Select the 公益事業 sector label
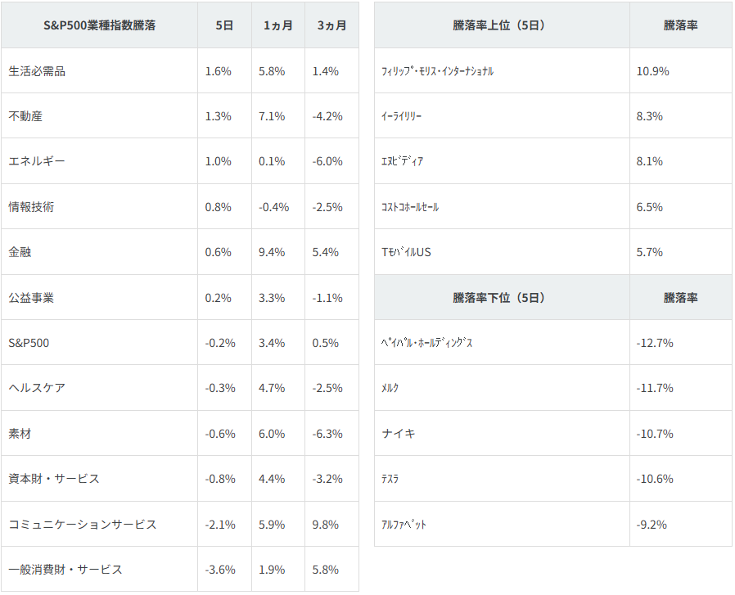Viewport: 735px width, 595px height. point(31,298)
